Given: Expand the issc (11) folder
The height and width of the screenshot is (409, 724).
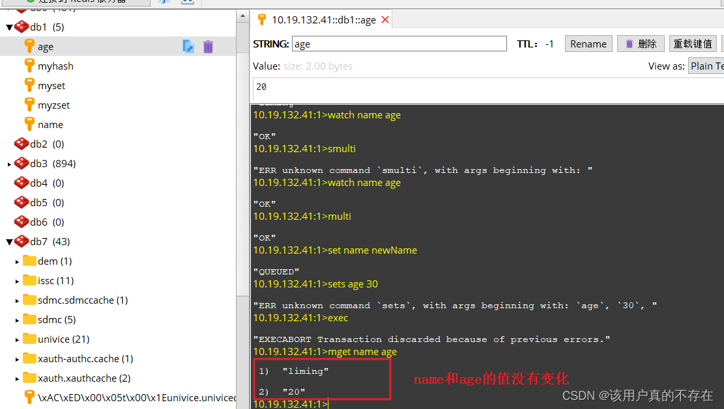Looking at the screenshot, I should (17, 281).
